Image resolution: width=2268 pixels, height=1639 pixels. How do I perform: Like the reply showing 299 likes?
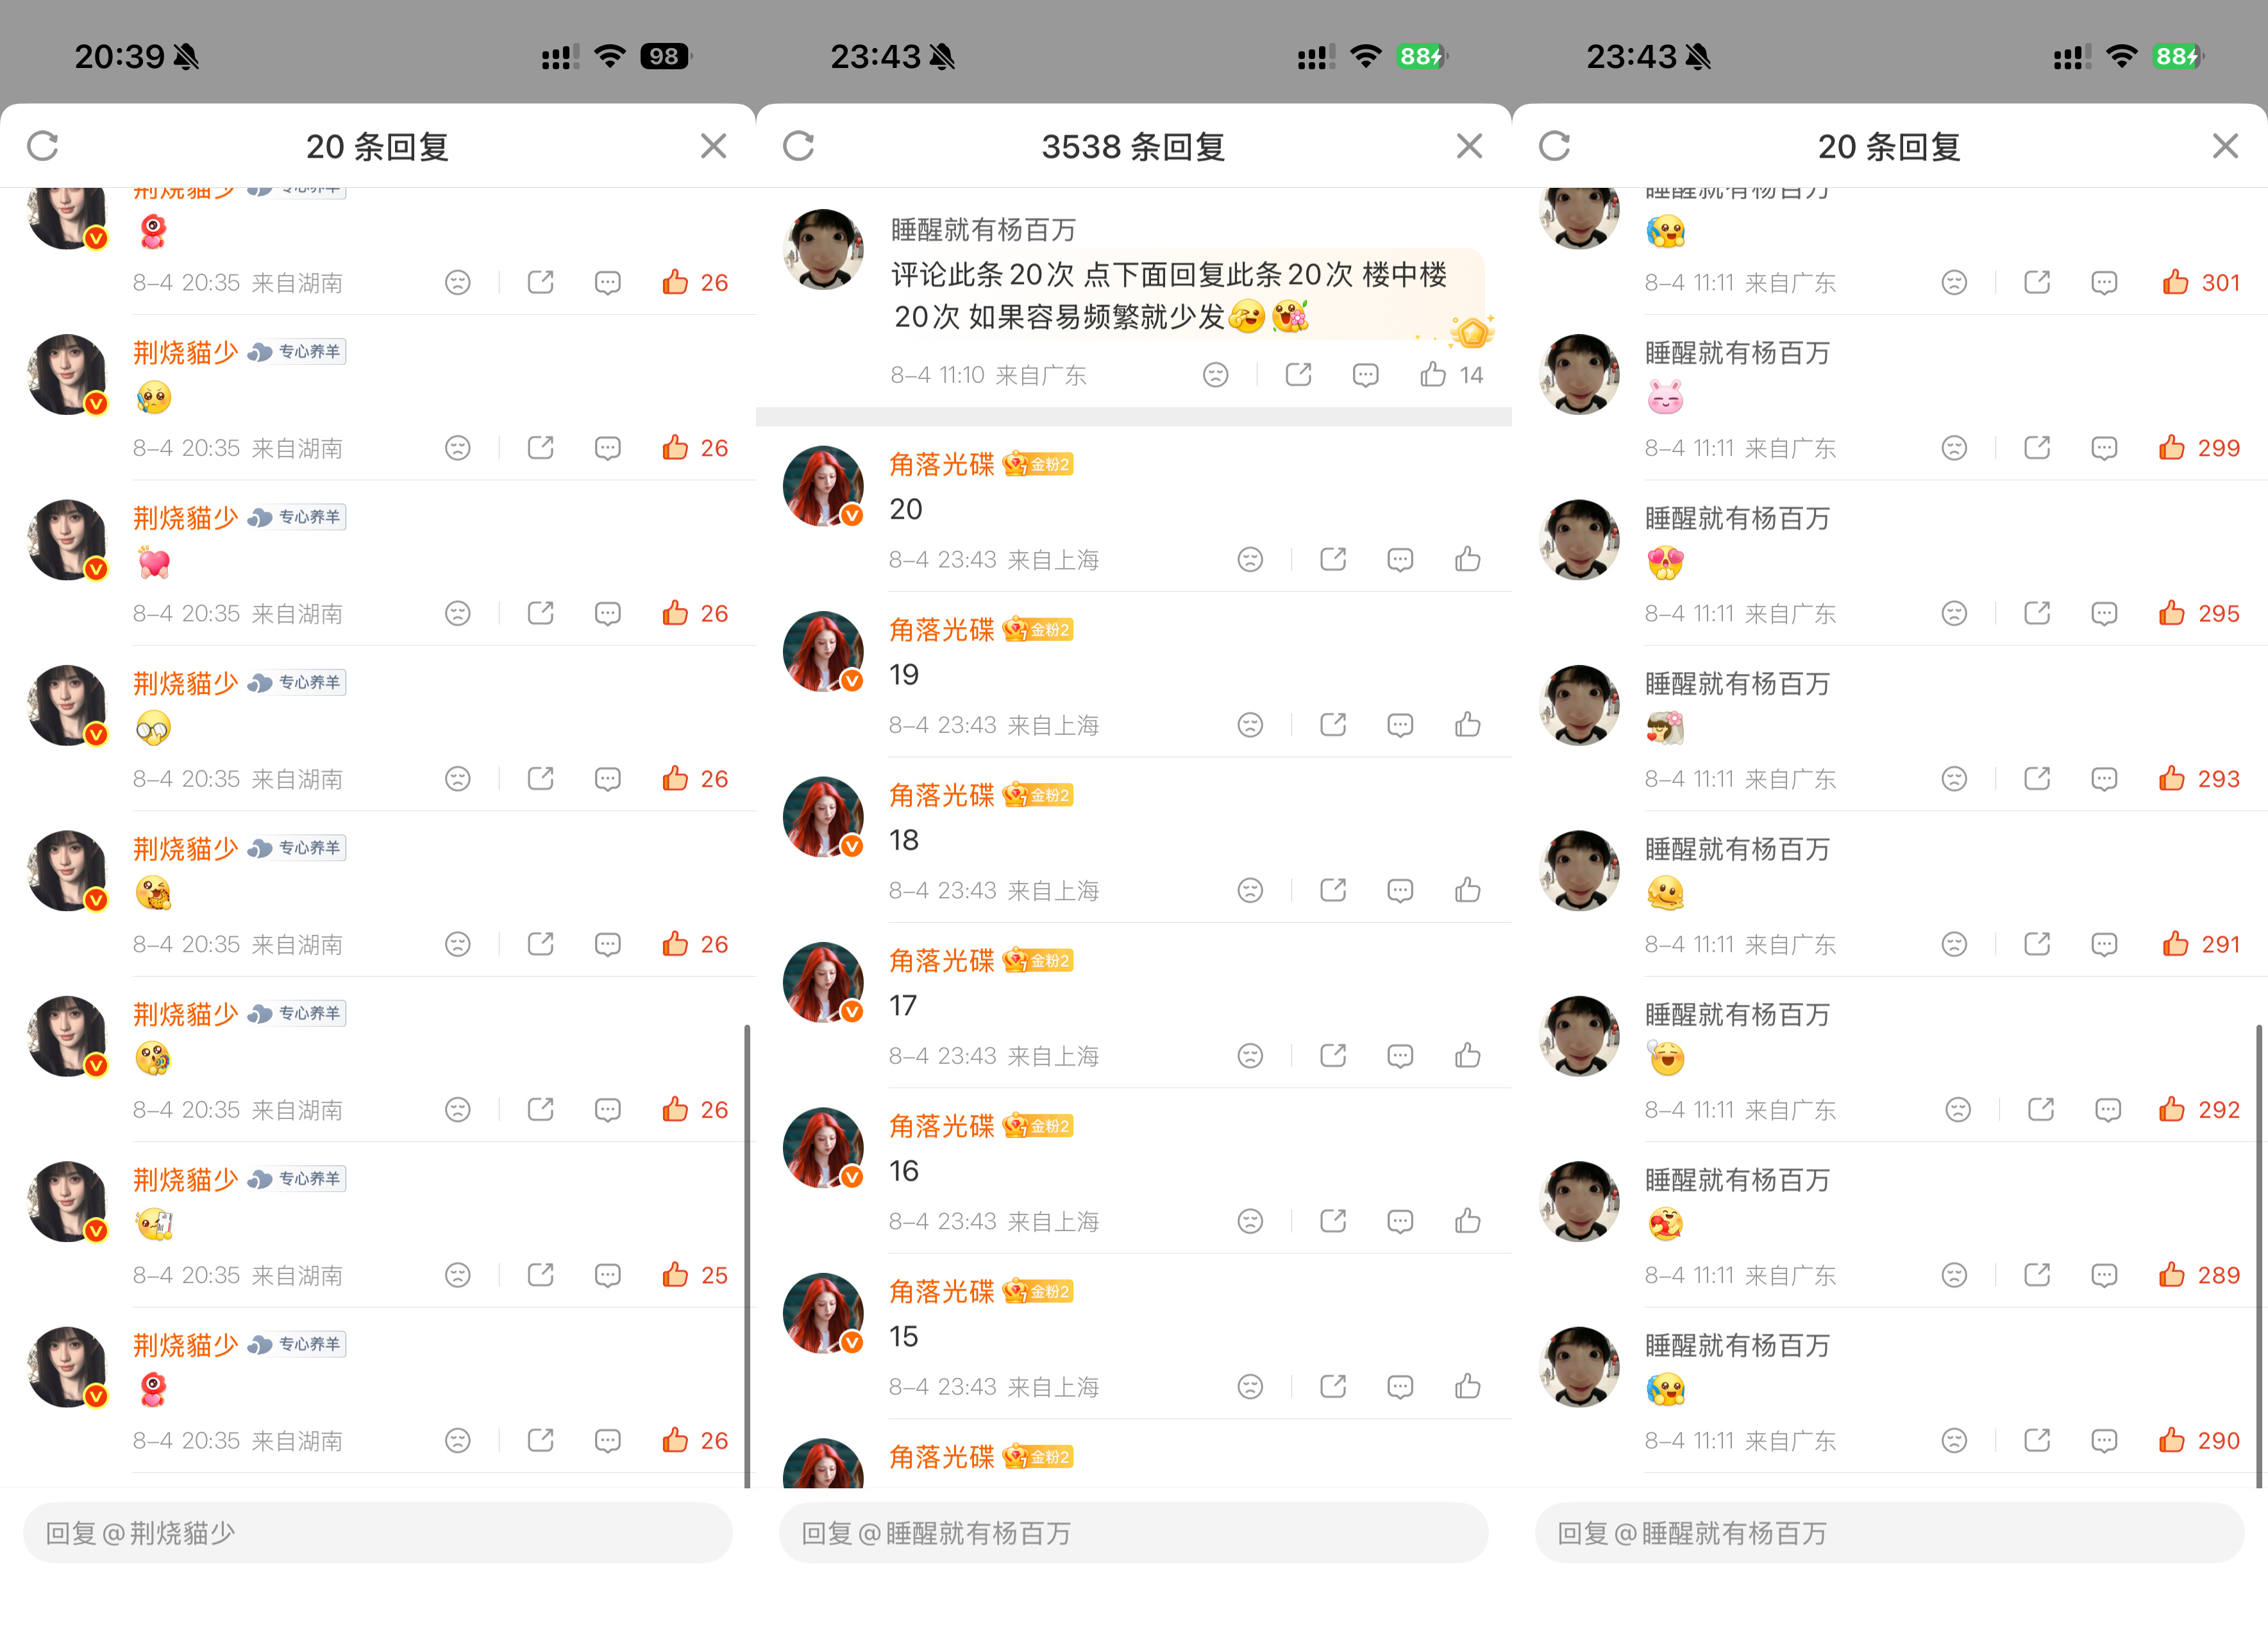[2172, 447]
